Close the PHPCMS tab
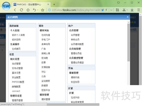The width and height of the screenshot is (142, 106). (x=48, y=4)
